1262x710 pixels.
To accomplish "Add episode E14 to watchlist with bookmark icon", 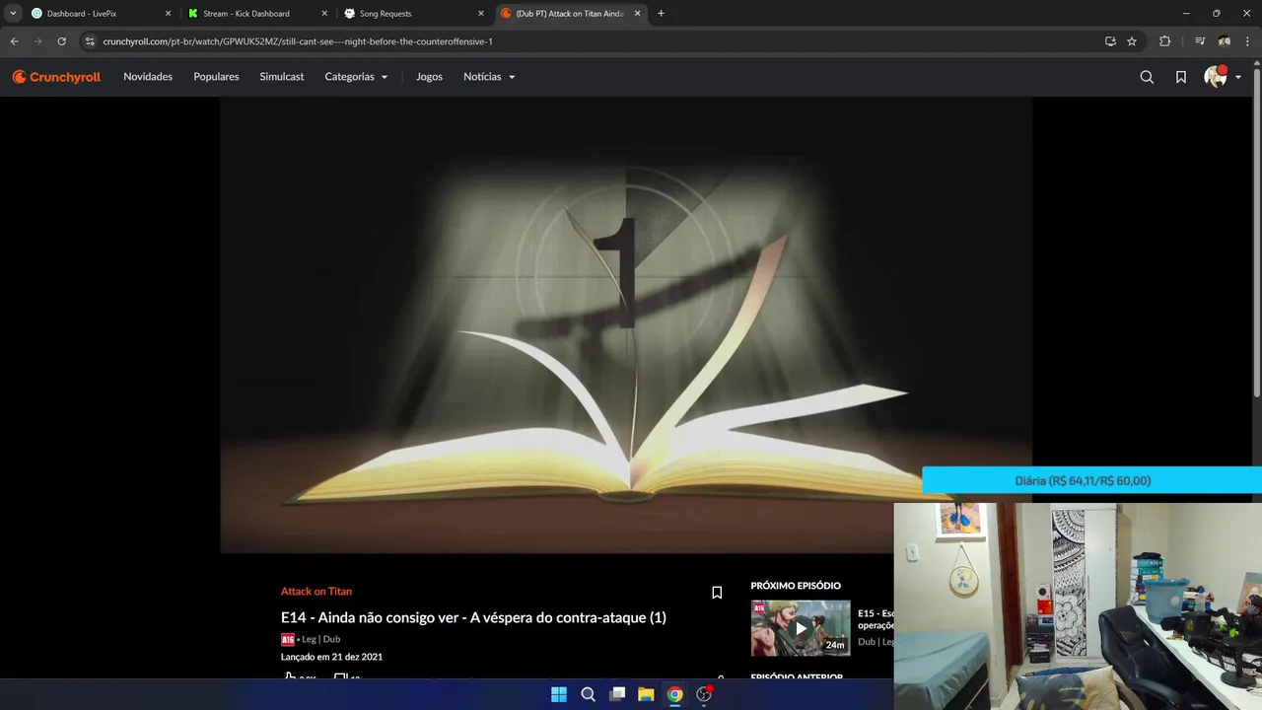I will 717,593.
